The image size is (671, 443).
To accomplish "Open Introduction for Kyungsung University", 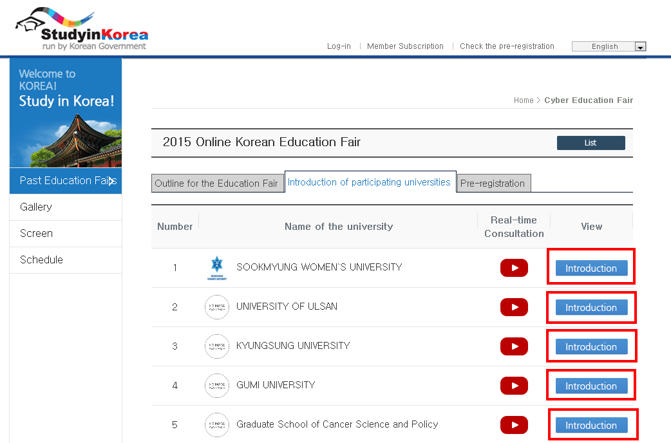I will (x=591, y=346).
